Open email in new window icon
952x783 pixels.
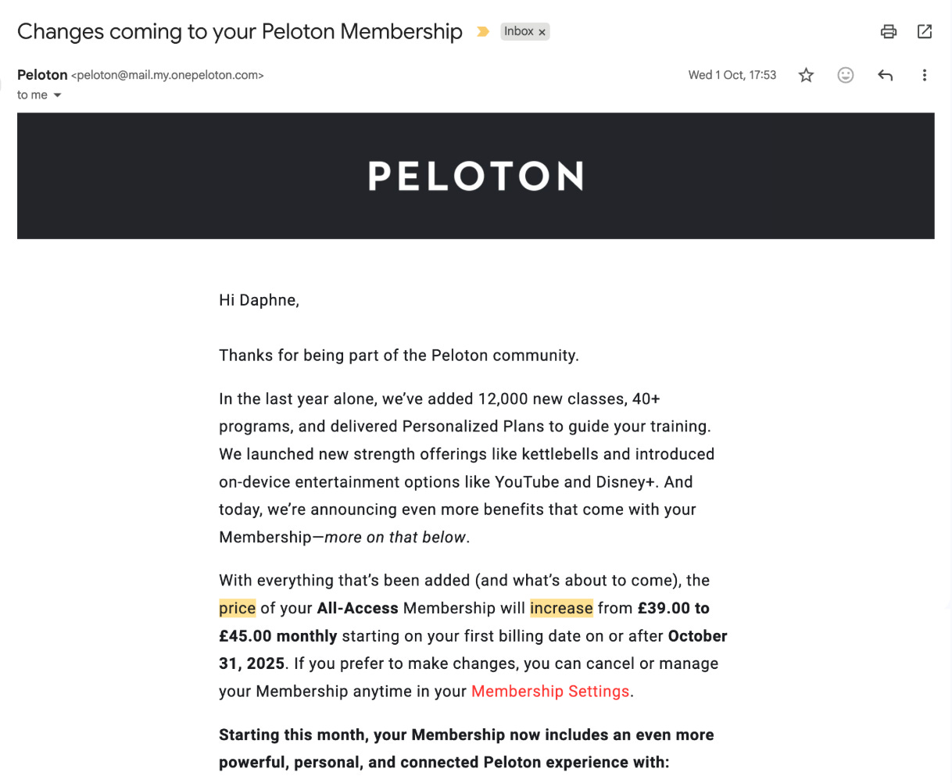[925, 31]
